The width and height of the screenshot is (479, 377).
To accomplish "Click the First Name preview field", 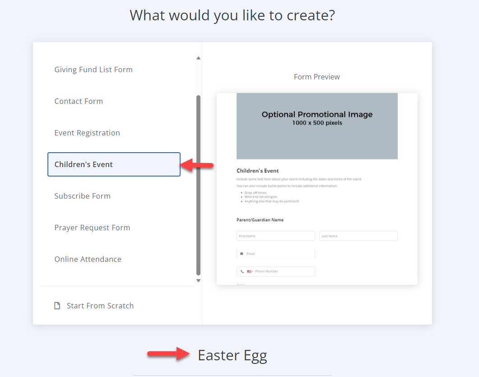I will (275, 236).
